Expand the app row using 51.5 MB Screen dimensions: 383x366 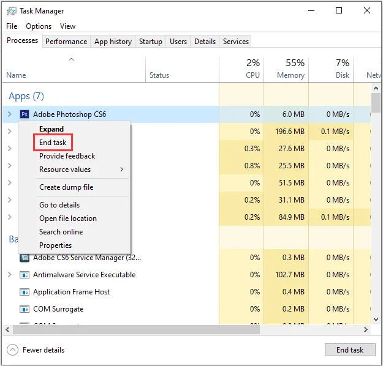click(10, 182)
